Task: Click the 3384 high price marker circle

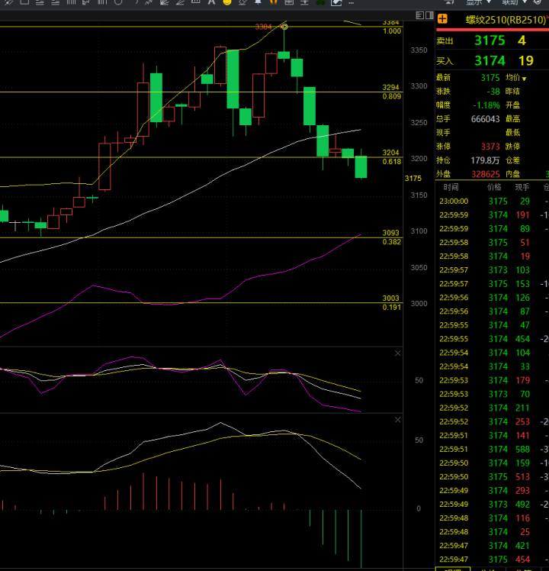Action: 284,27
